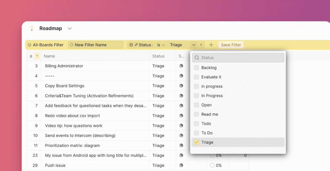Image resolution: width=330 pixels, height=171 pixels.
Task: Click progress circle in Push issue row
Action: pos(212,166)
